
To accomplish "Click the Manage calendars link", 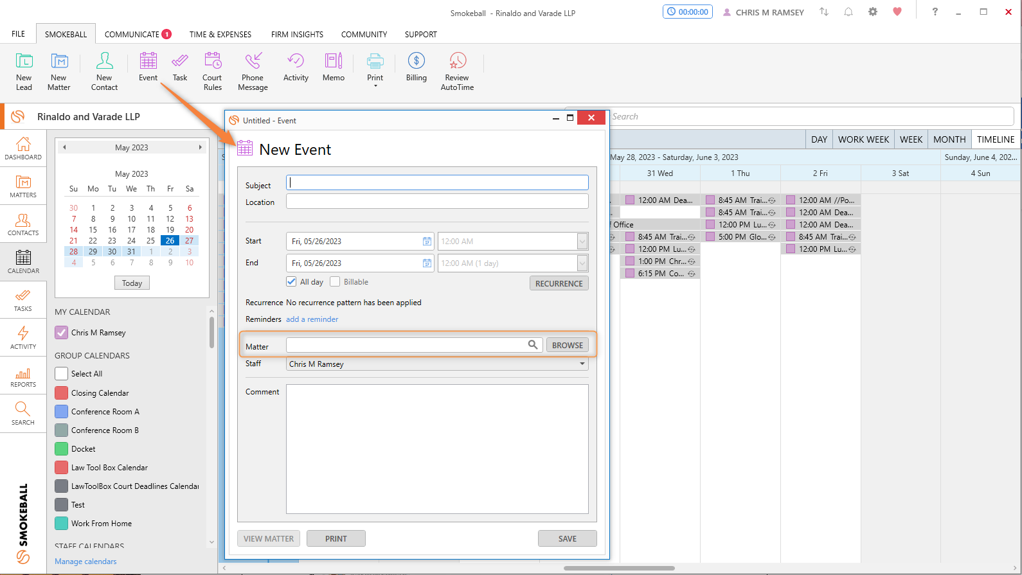I will (x=85, y=561).
